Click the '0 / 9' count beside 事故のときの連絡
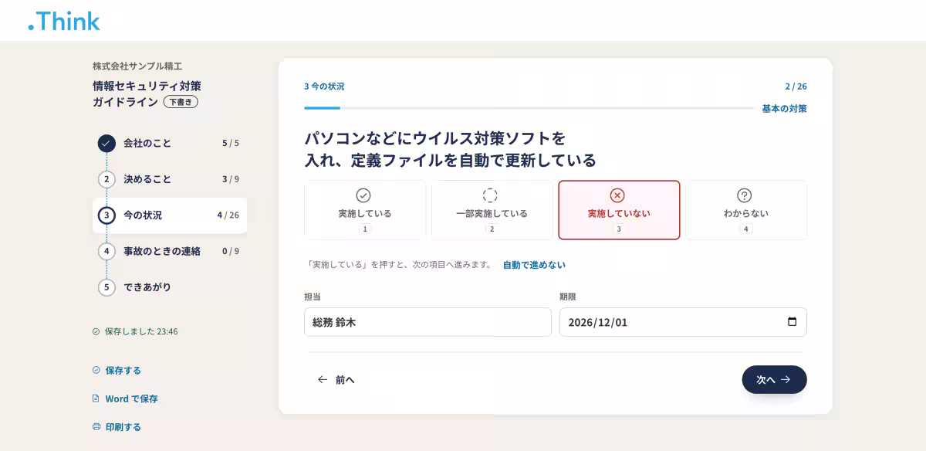Screen dimensions: 926x451 tap(231, 251)
